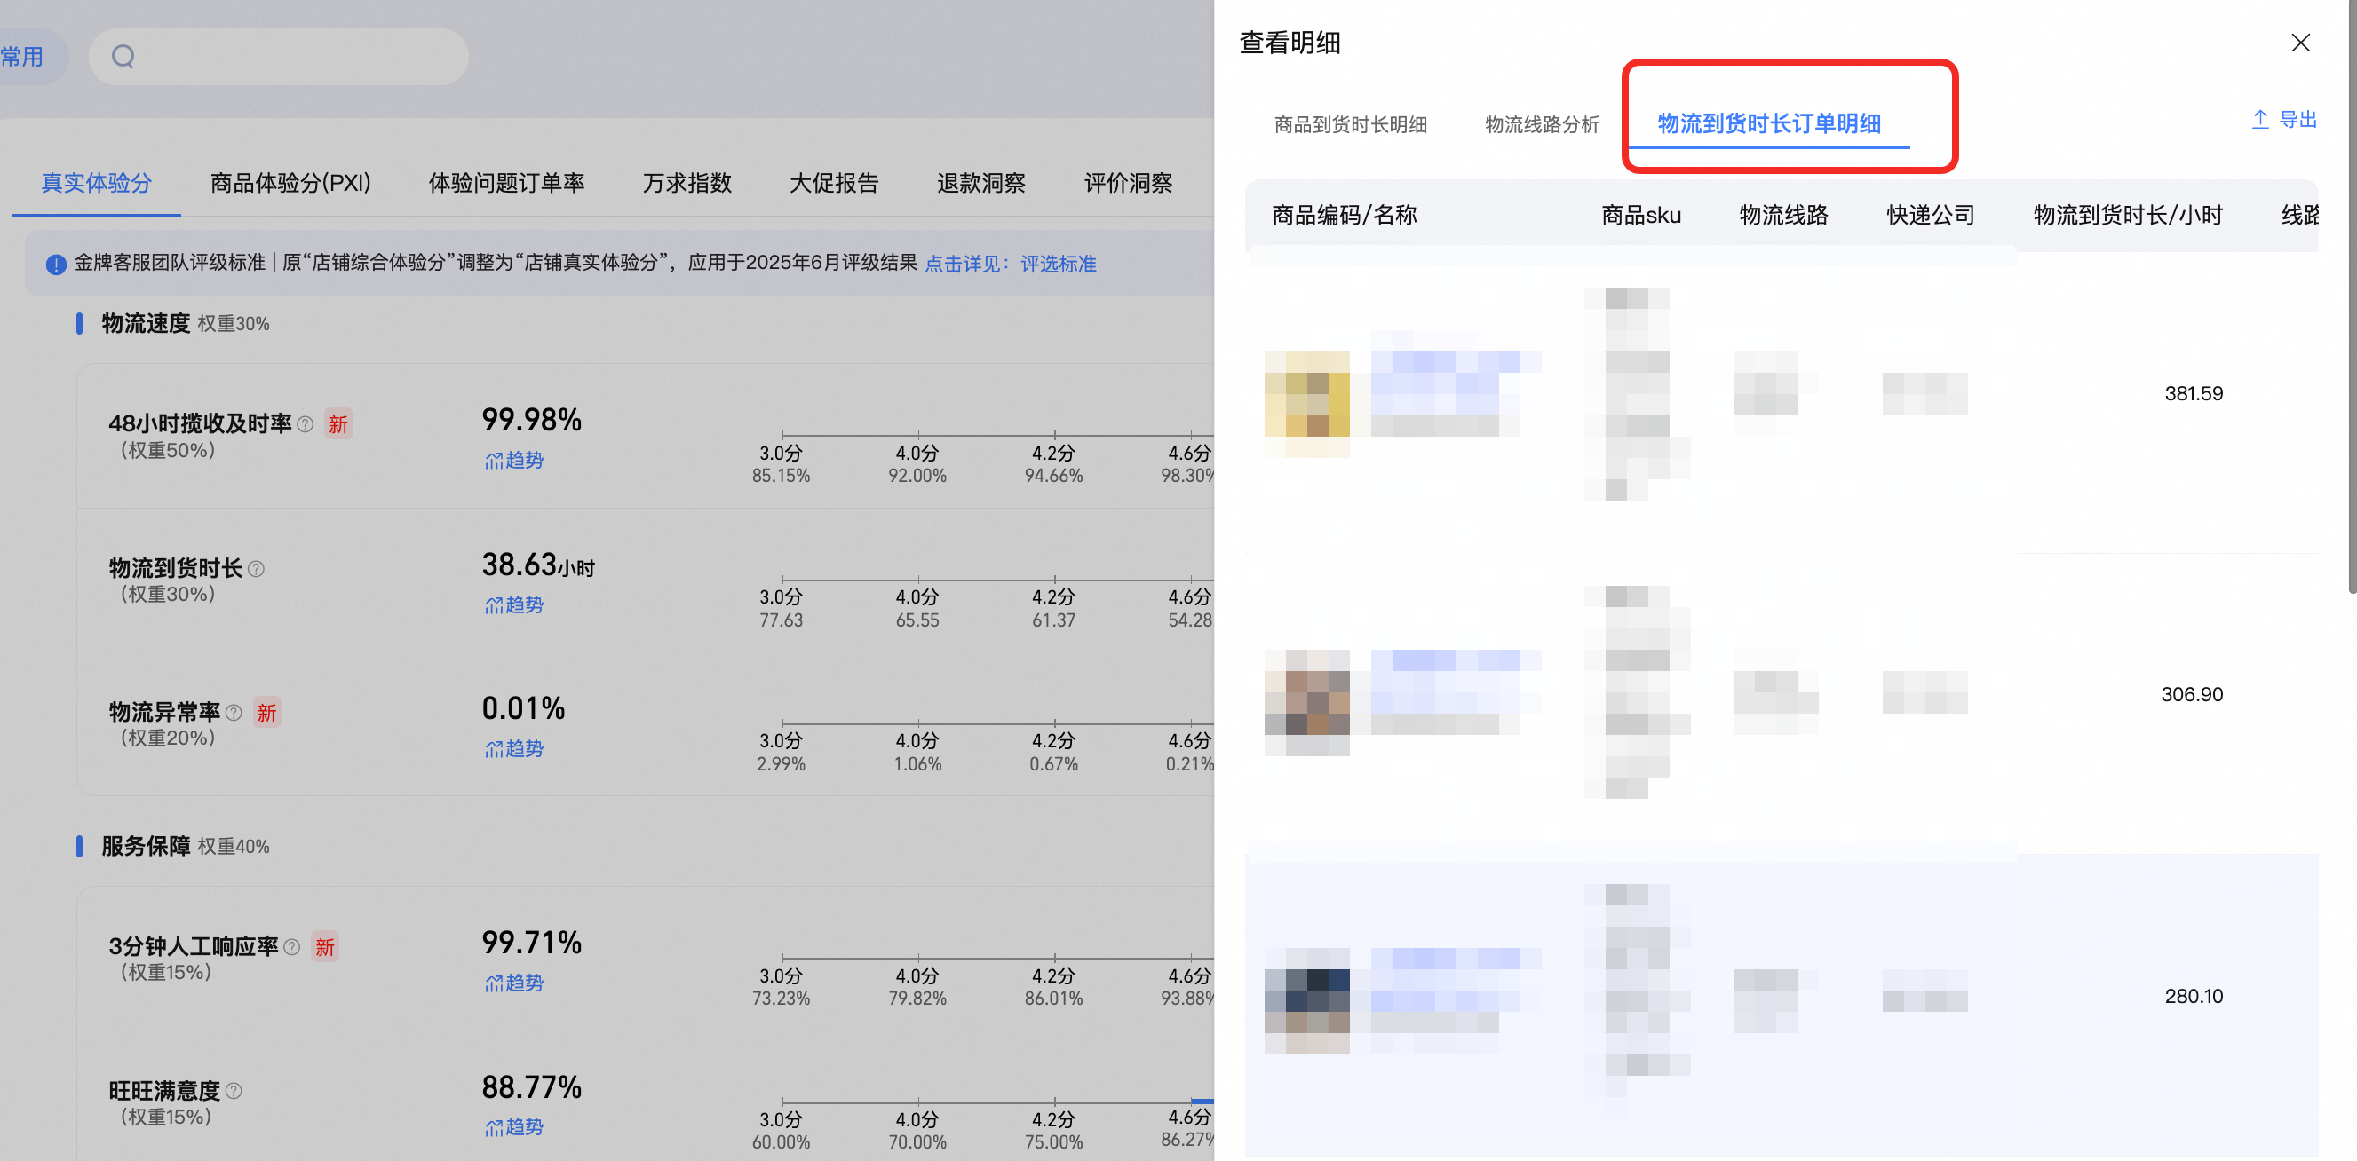Close the 查看明细 detail panel
The image size is (2357, 1161).
(2300, 42)
